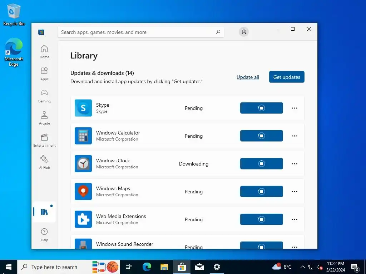The image size is (366, 274).
Task: Click the taskbar search box
Action: point(69,267)
